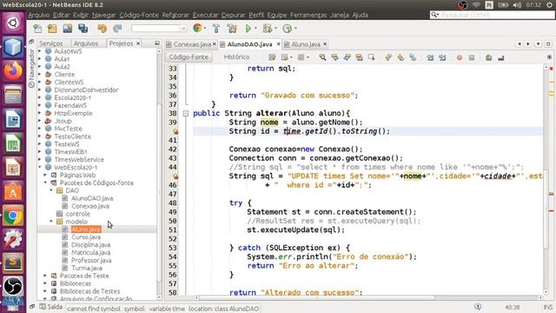The width and height of the screenshot is (556, 313).
Task: Open Google Chrome from the Ubuntu dock
Action: [x=13, y=216]
